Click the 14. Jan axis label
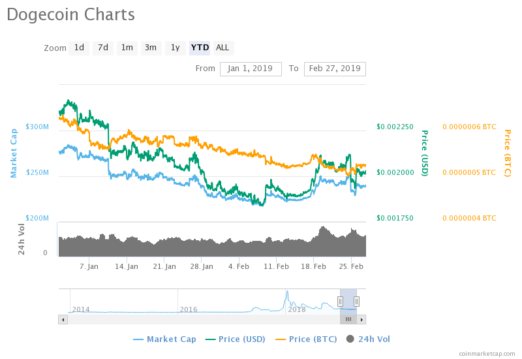 click(127, 267)
